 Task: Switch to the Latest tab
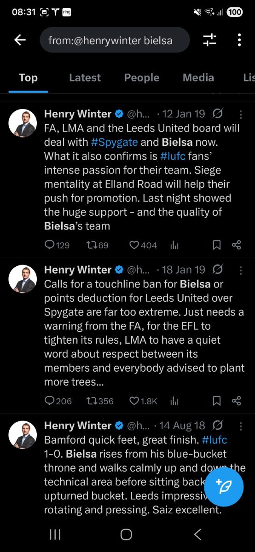click(85, 78)
